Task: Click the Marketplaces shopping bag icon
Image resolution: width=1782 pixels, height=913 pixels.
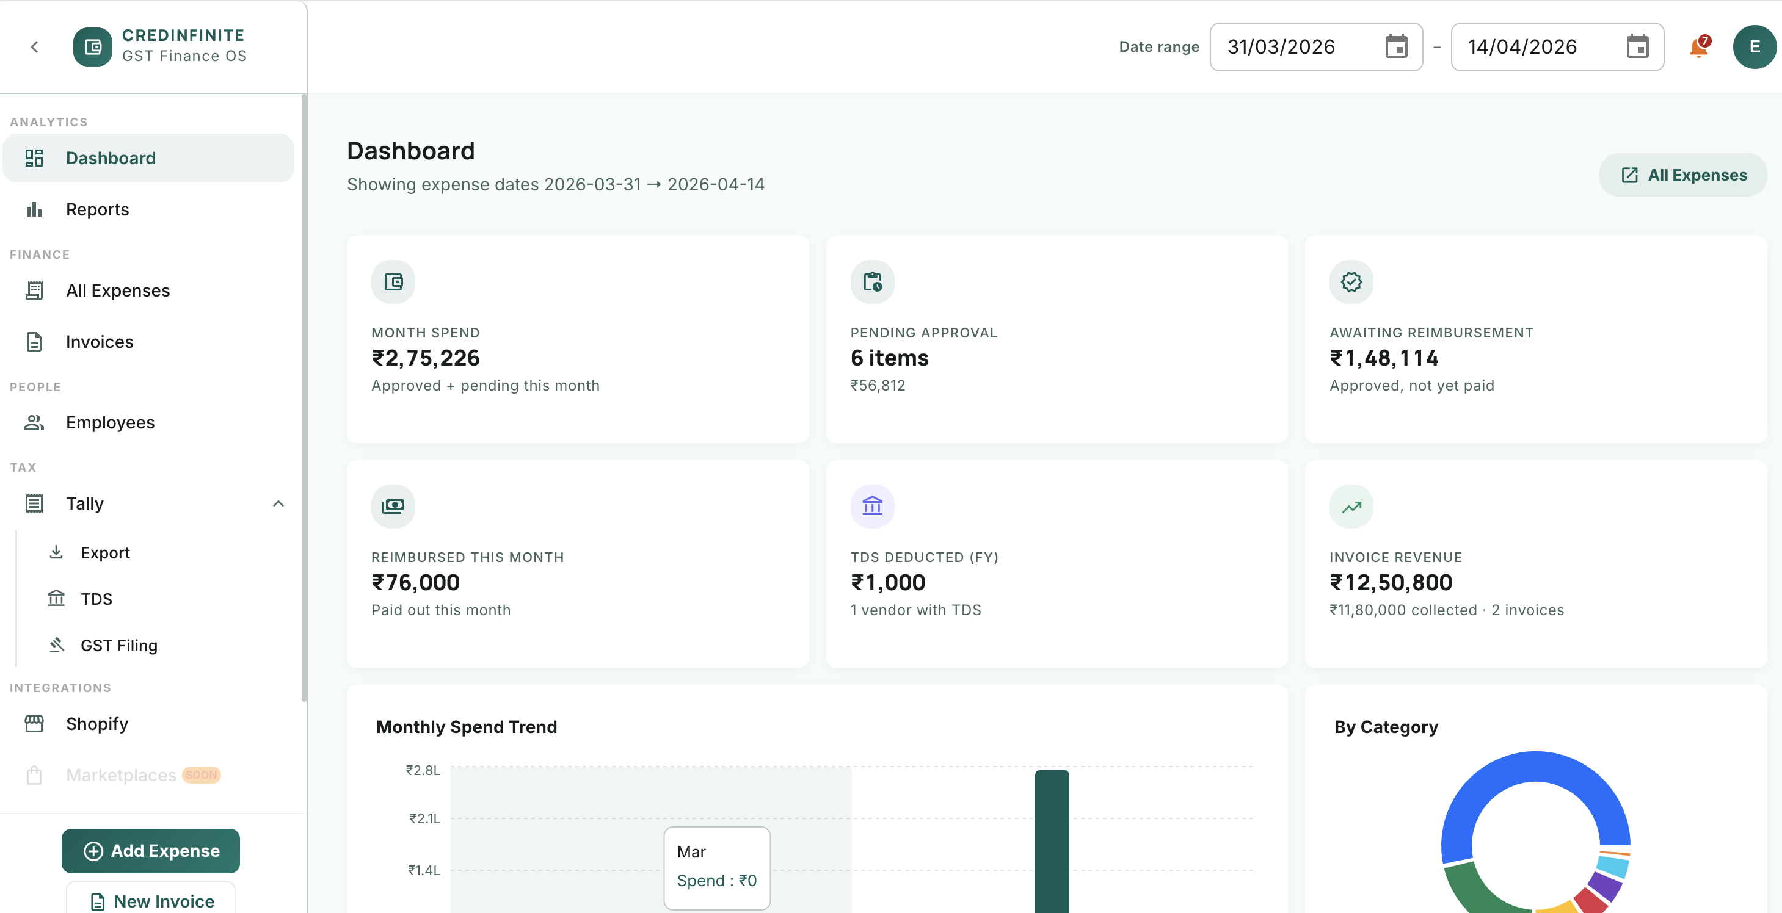Action: pos(34,776)
